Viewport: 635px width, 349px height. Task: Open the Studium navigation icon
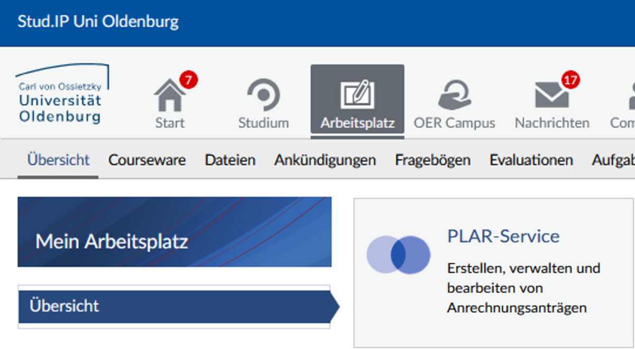(x=263, y=97)
